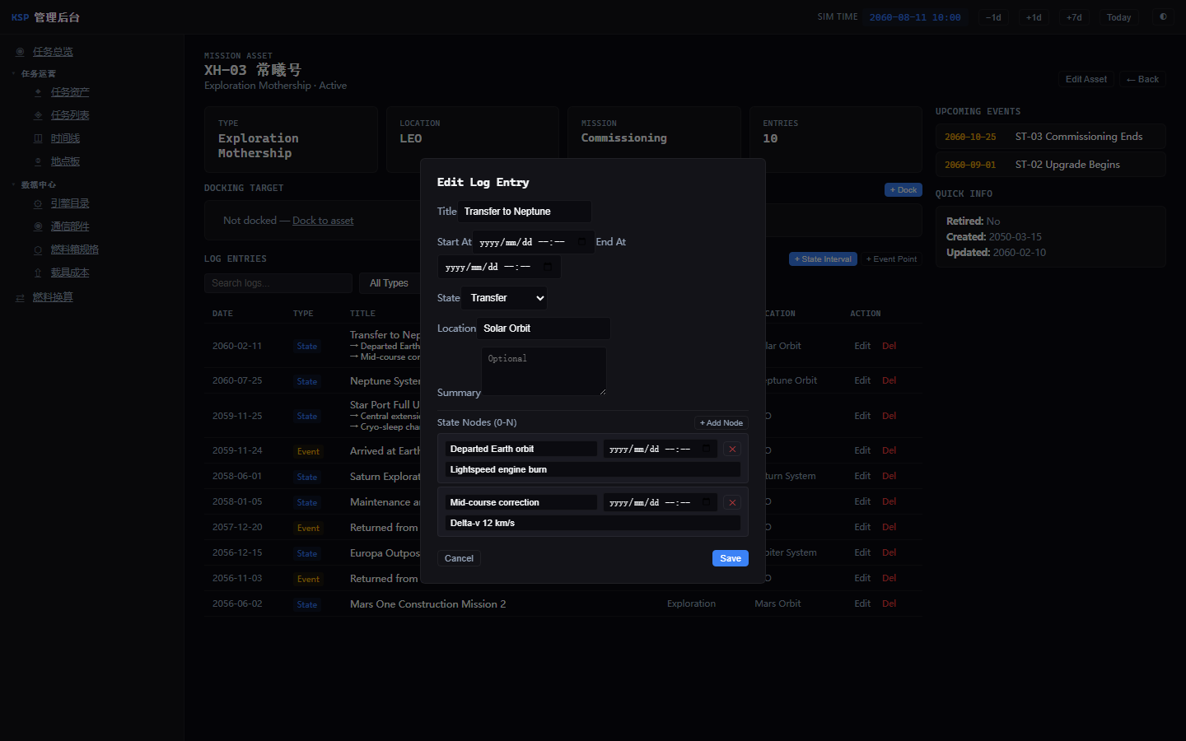Screen dimensions: 1186x741
Task: Go to 任务总览 in the sidebar
Action: tap(53, 52)
